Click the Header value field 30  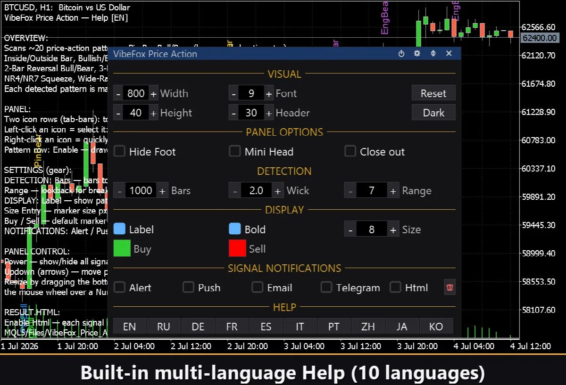click(251, 113)
